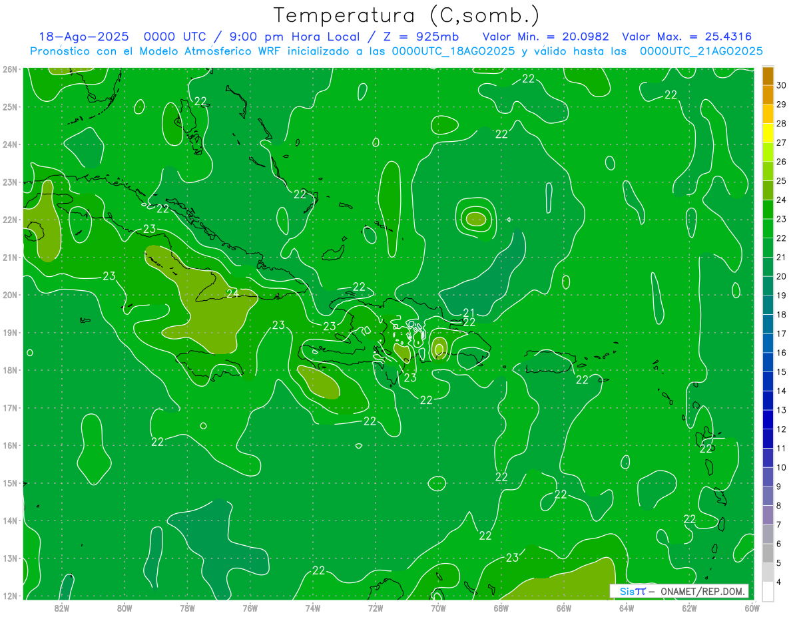
Task: Click the legend value '17'
Action: click(781, 333)
